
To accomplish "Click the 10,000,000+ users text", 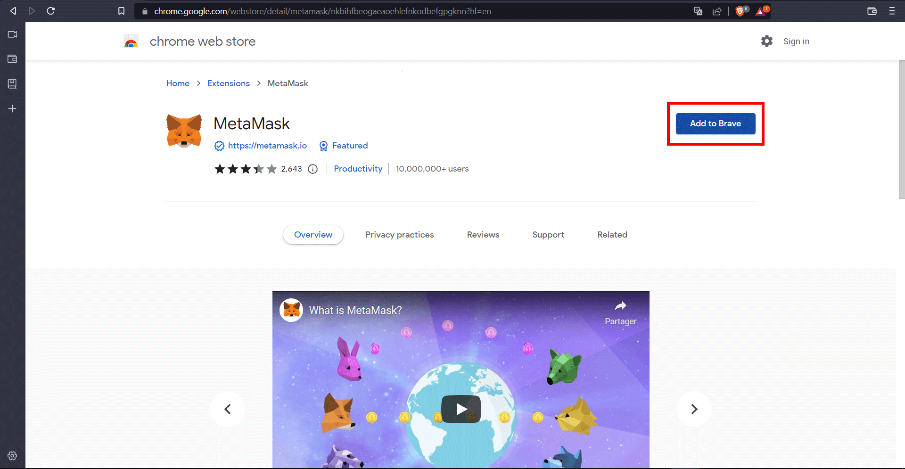I will [x=432, y=169].
